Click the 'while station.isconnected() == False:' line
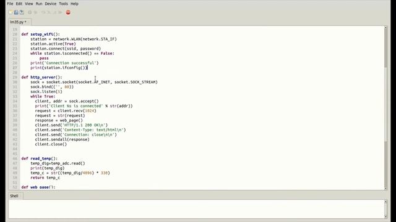This screenshot has height=222, width=396. 72,54
